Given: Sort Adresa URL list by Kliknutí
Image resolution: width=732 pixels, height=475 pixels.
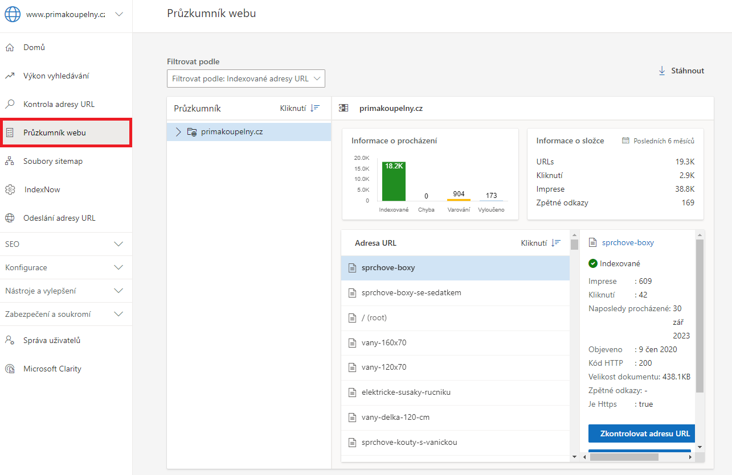Looking at the screenshot, I should click(541, 243).
